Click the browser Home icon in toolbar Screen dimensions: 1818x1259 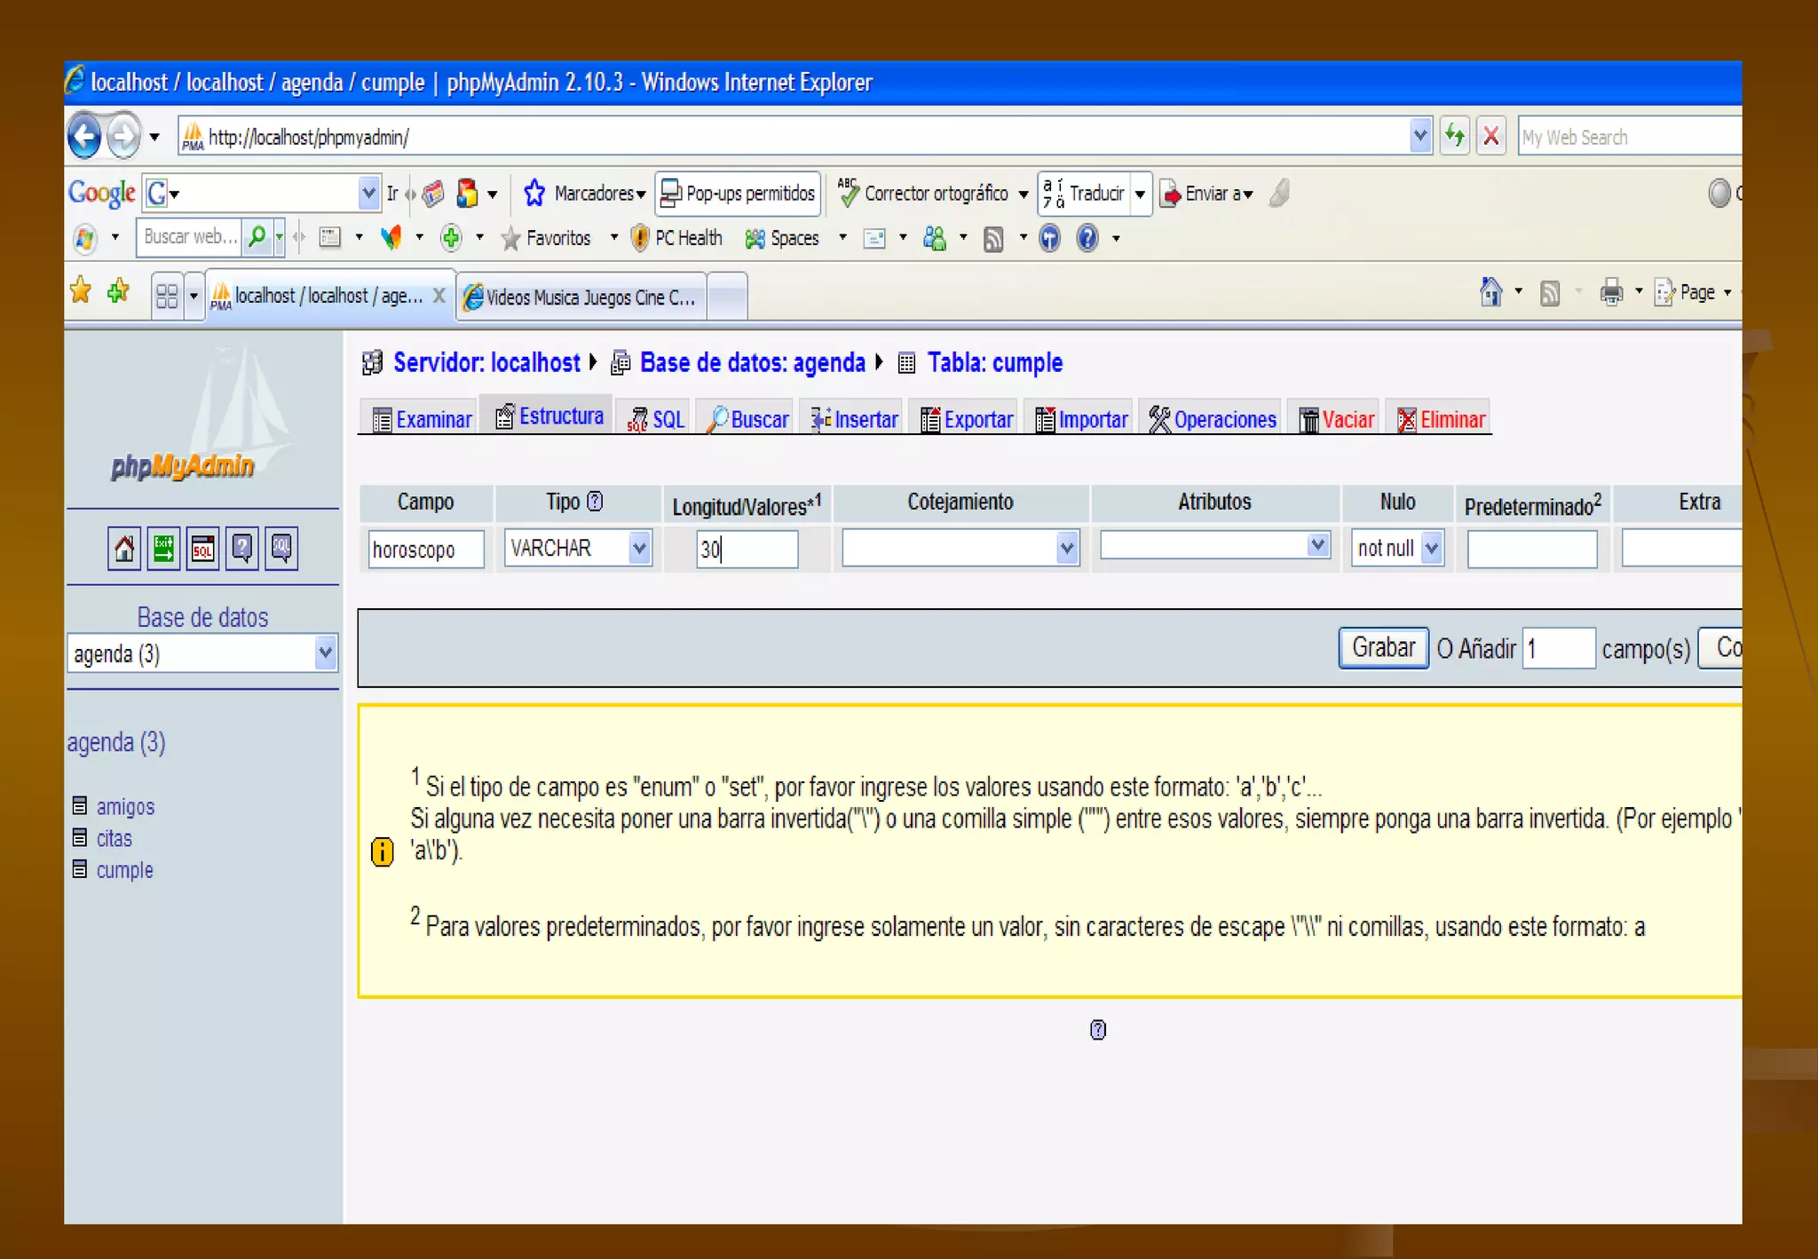(1490, 292)
